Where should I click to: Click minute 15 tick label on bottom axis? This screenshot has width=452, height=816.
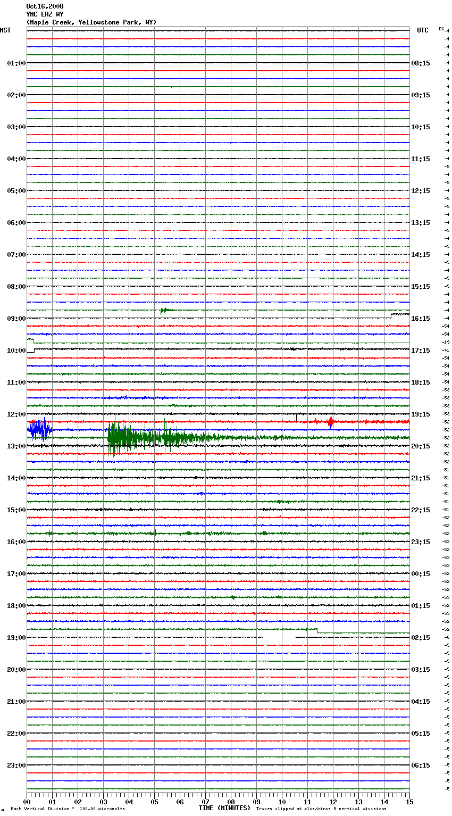pyautogui.click(x=409, y=802)
